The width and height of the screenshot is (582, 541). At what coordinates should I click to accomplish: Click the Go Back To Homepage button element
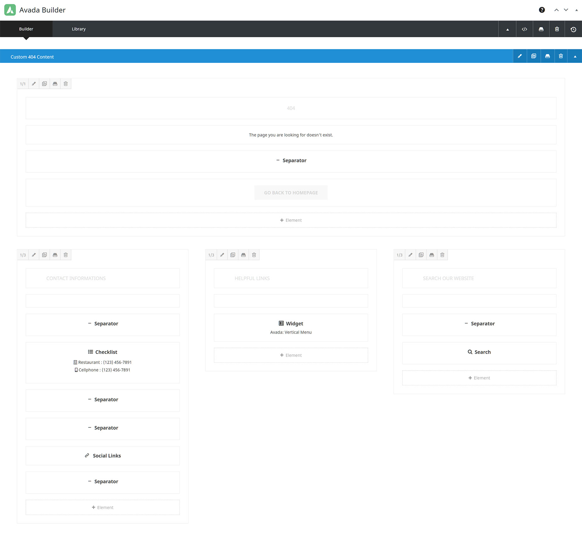click(x=291, y=192)
